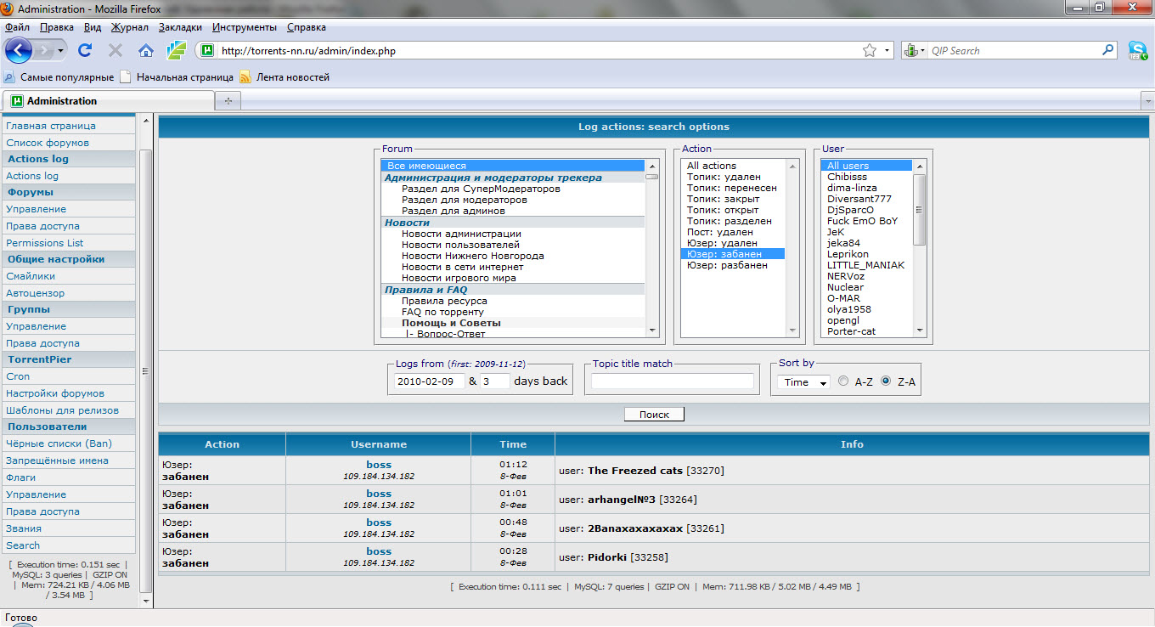Select user Chibisss in the User list
1155x627 pixels.
(x=848, y=177)
